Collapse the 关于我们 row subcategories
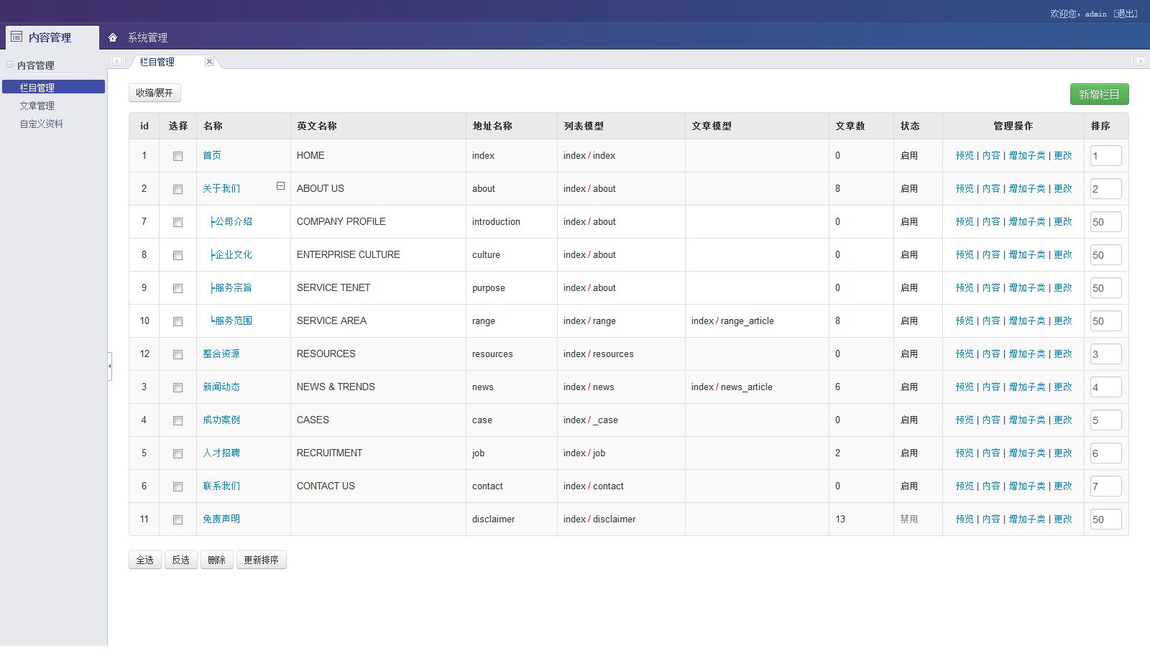1150x651 pixels. coord(280,186)
